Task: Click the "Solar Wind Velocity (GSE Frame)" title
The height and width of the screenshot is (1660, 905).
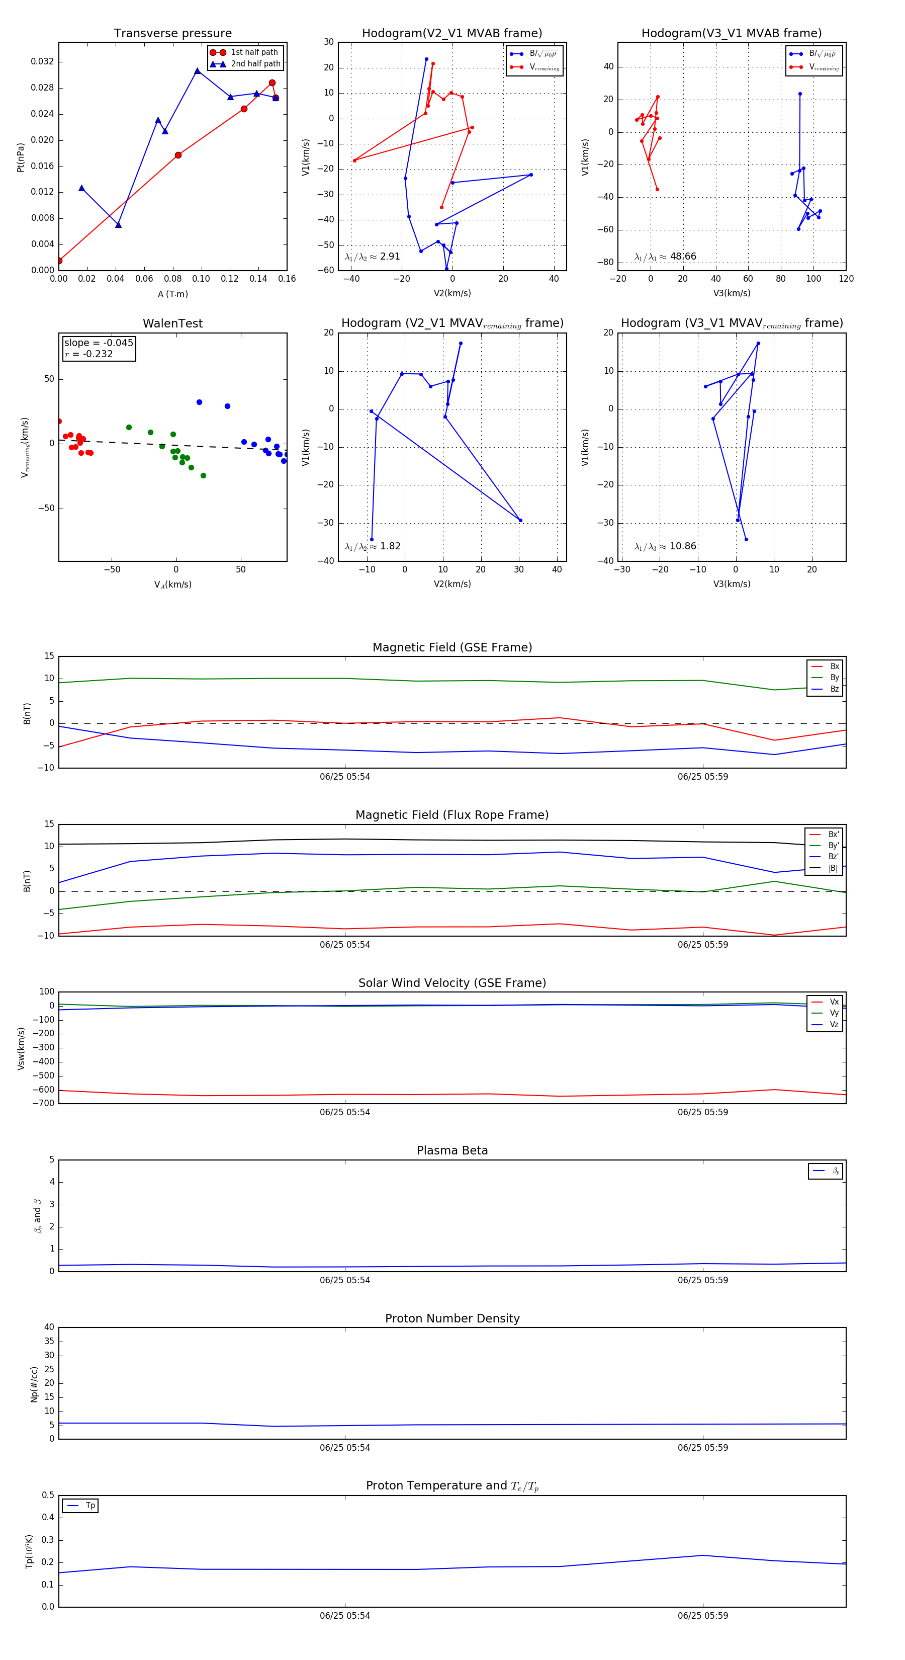Action: [452, 983]
